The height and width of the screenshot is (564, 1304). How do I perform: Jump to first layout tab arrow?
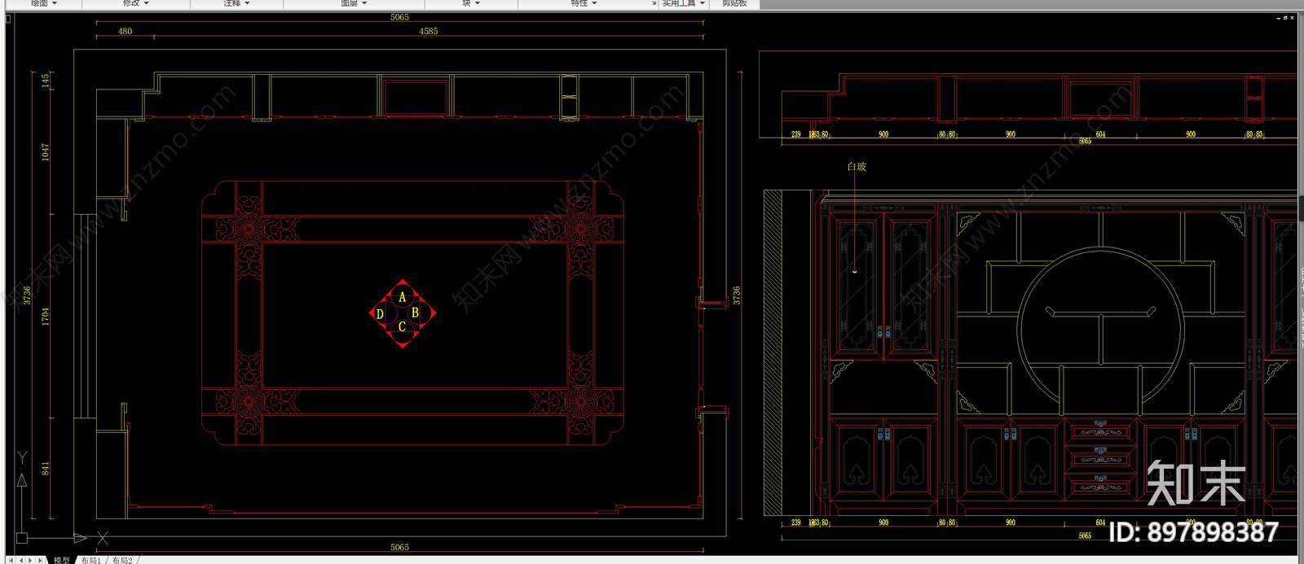[x=11, y=560]
